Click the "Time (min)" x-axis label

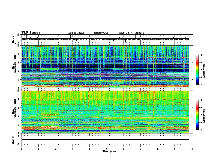click(109, 151)
